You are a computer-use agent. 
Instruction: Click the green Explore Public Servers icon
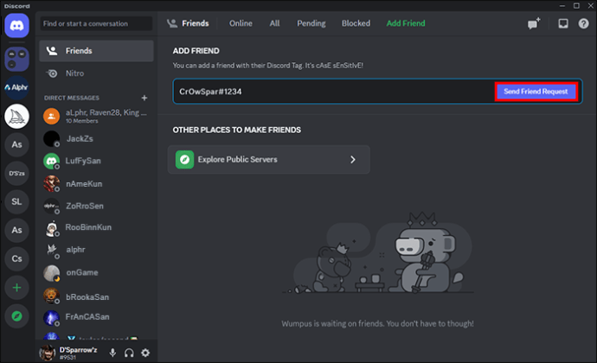coord(184,159)
